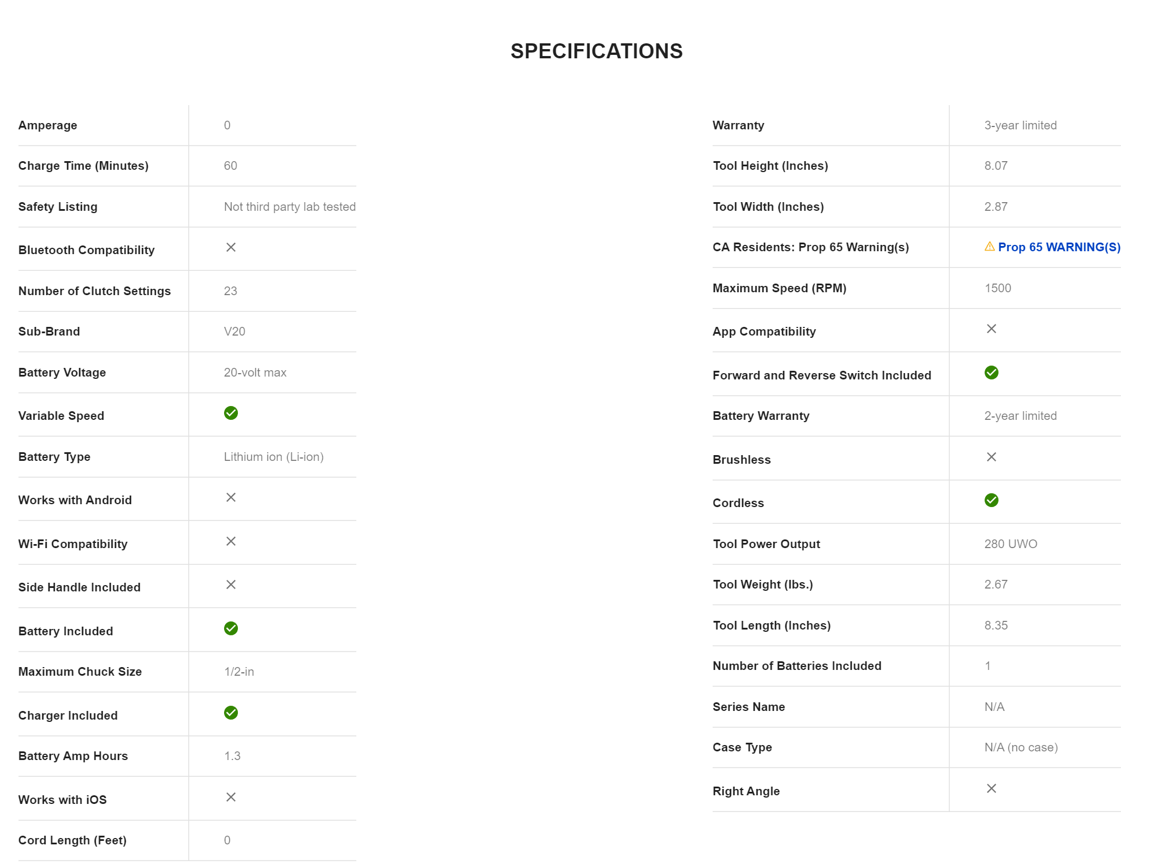
Task: Click the yellow Prop 65 warning triangle icon
Action: click(989, 247)
